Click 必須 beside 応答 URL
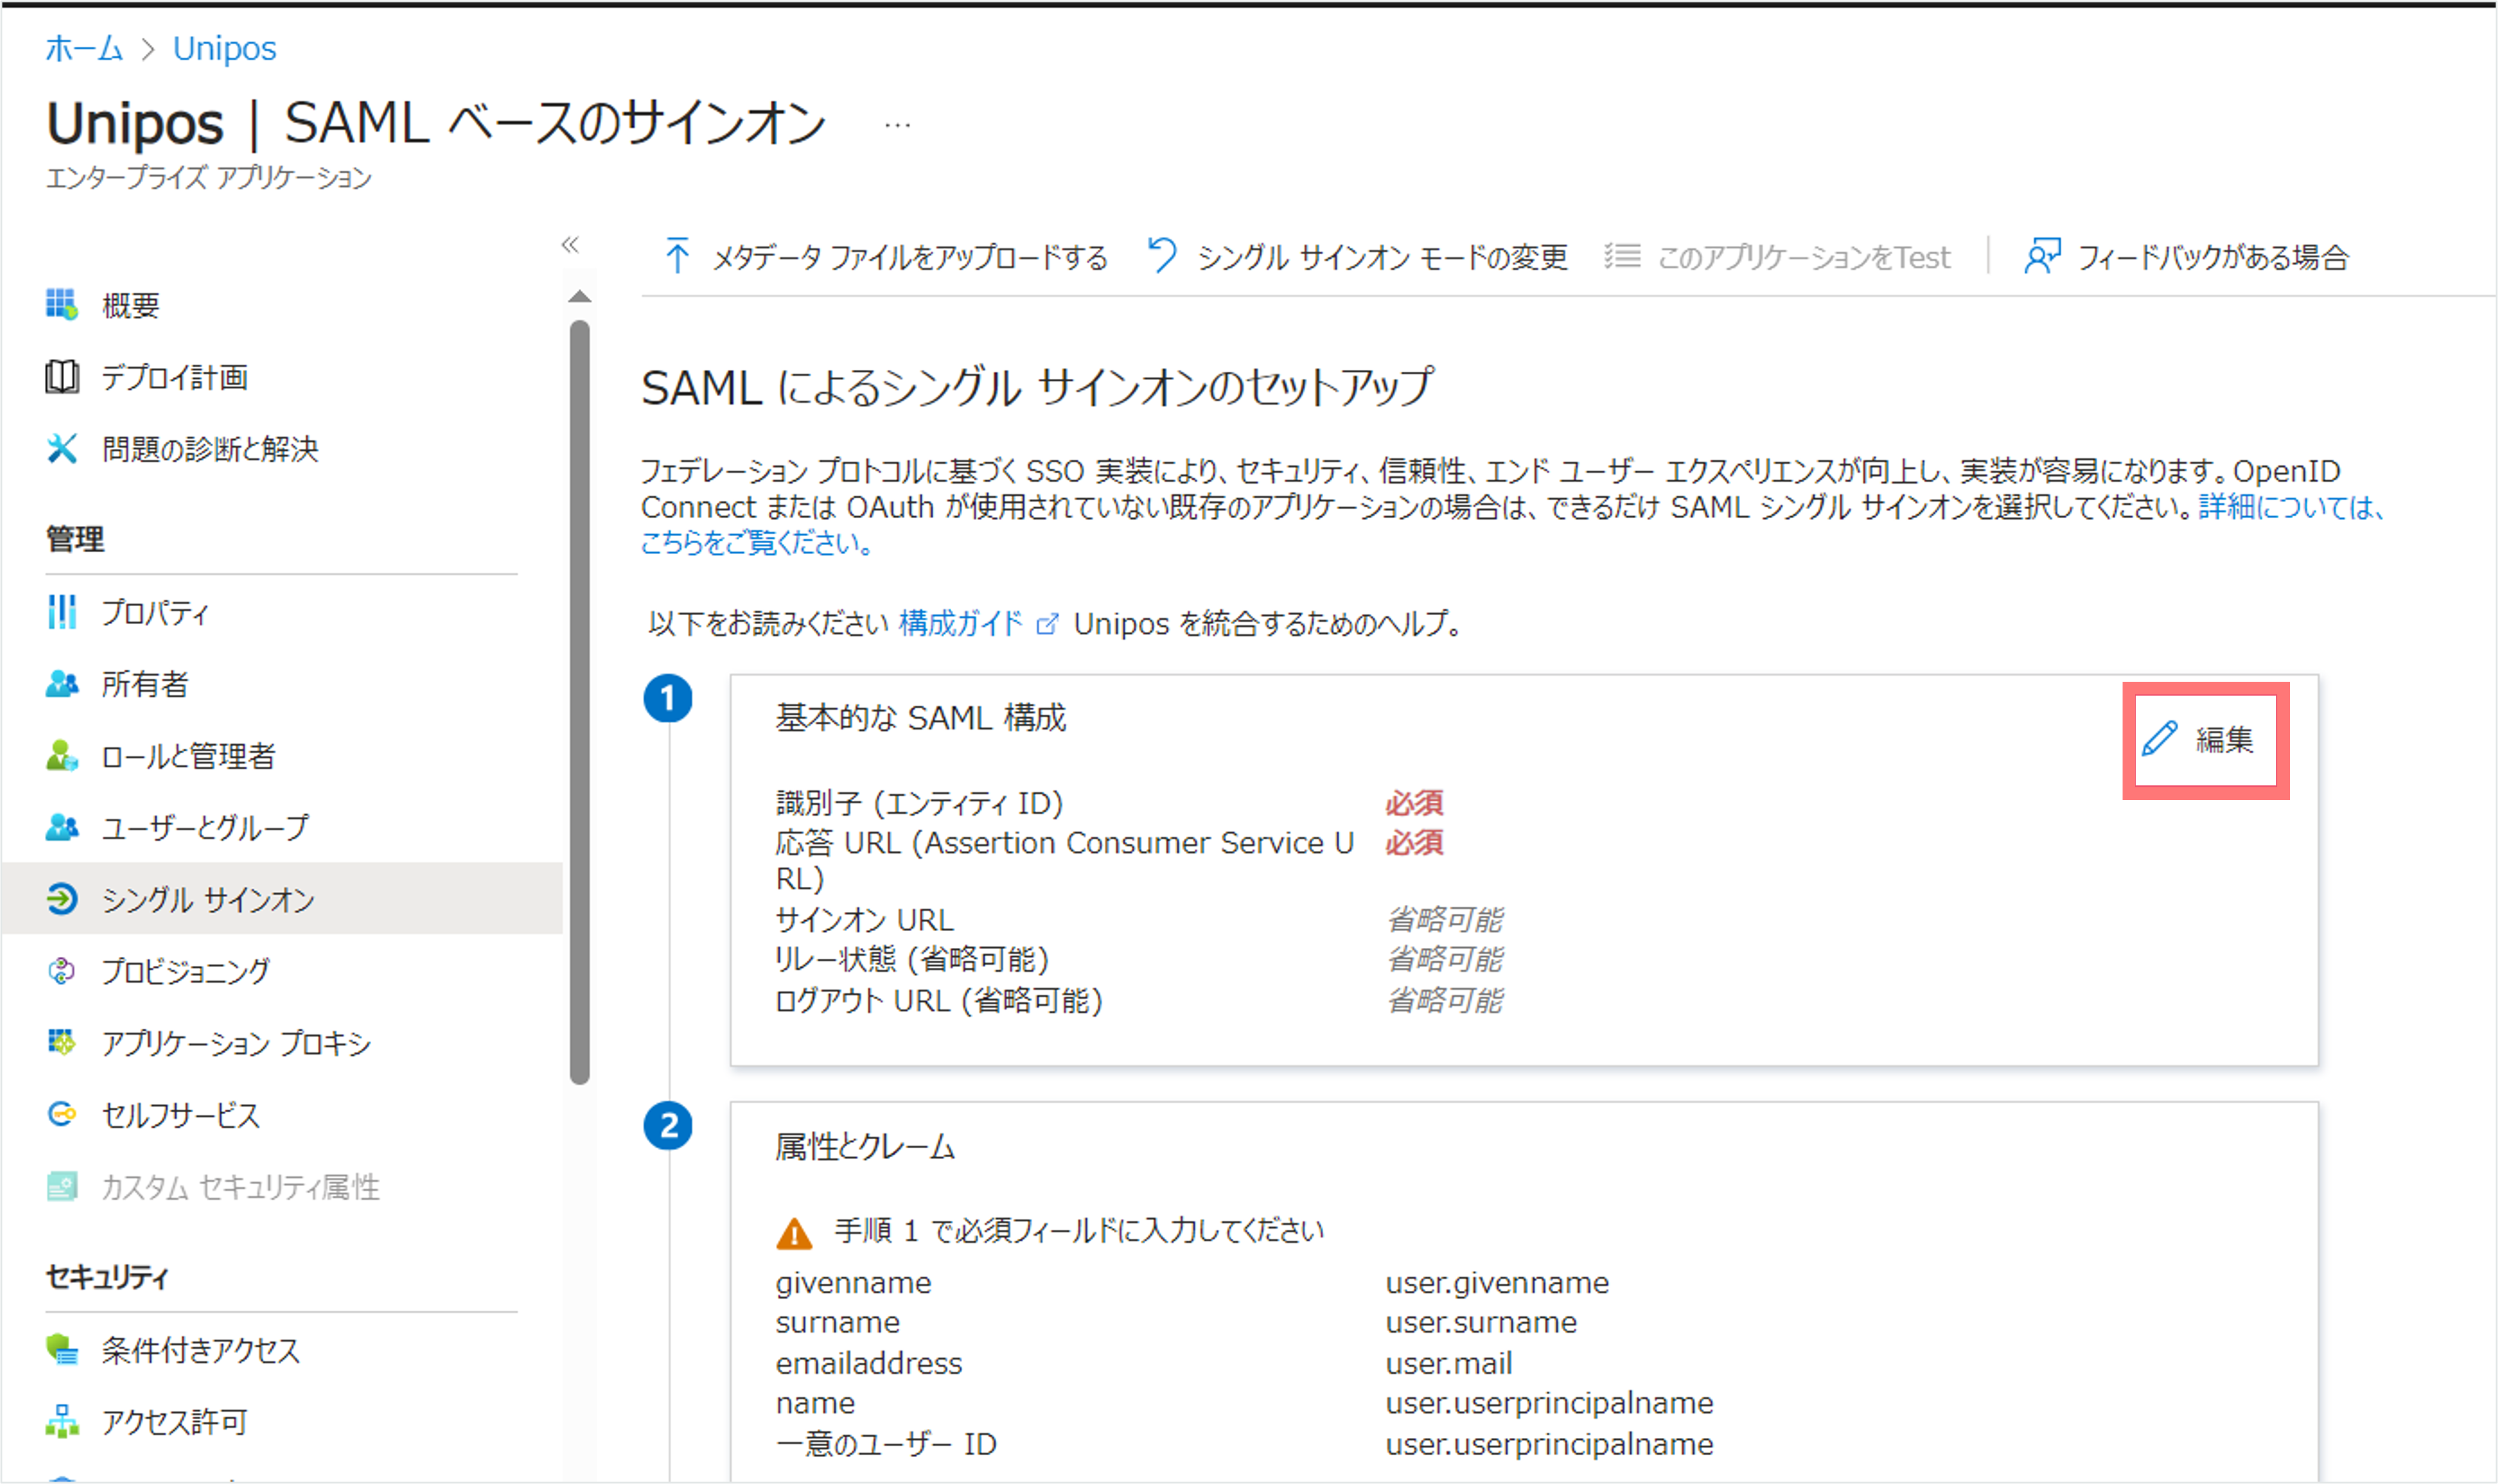 click(1414, 843)
